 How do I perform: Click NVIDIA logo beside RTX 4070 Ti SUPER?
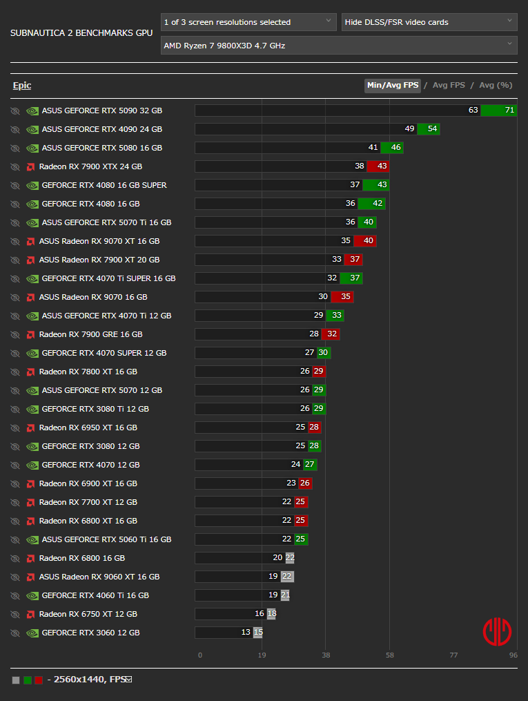pyautogui.click(x=32, y=279)
